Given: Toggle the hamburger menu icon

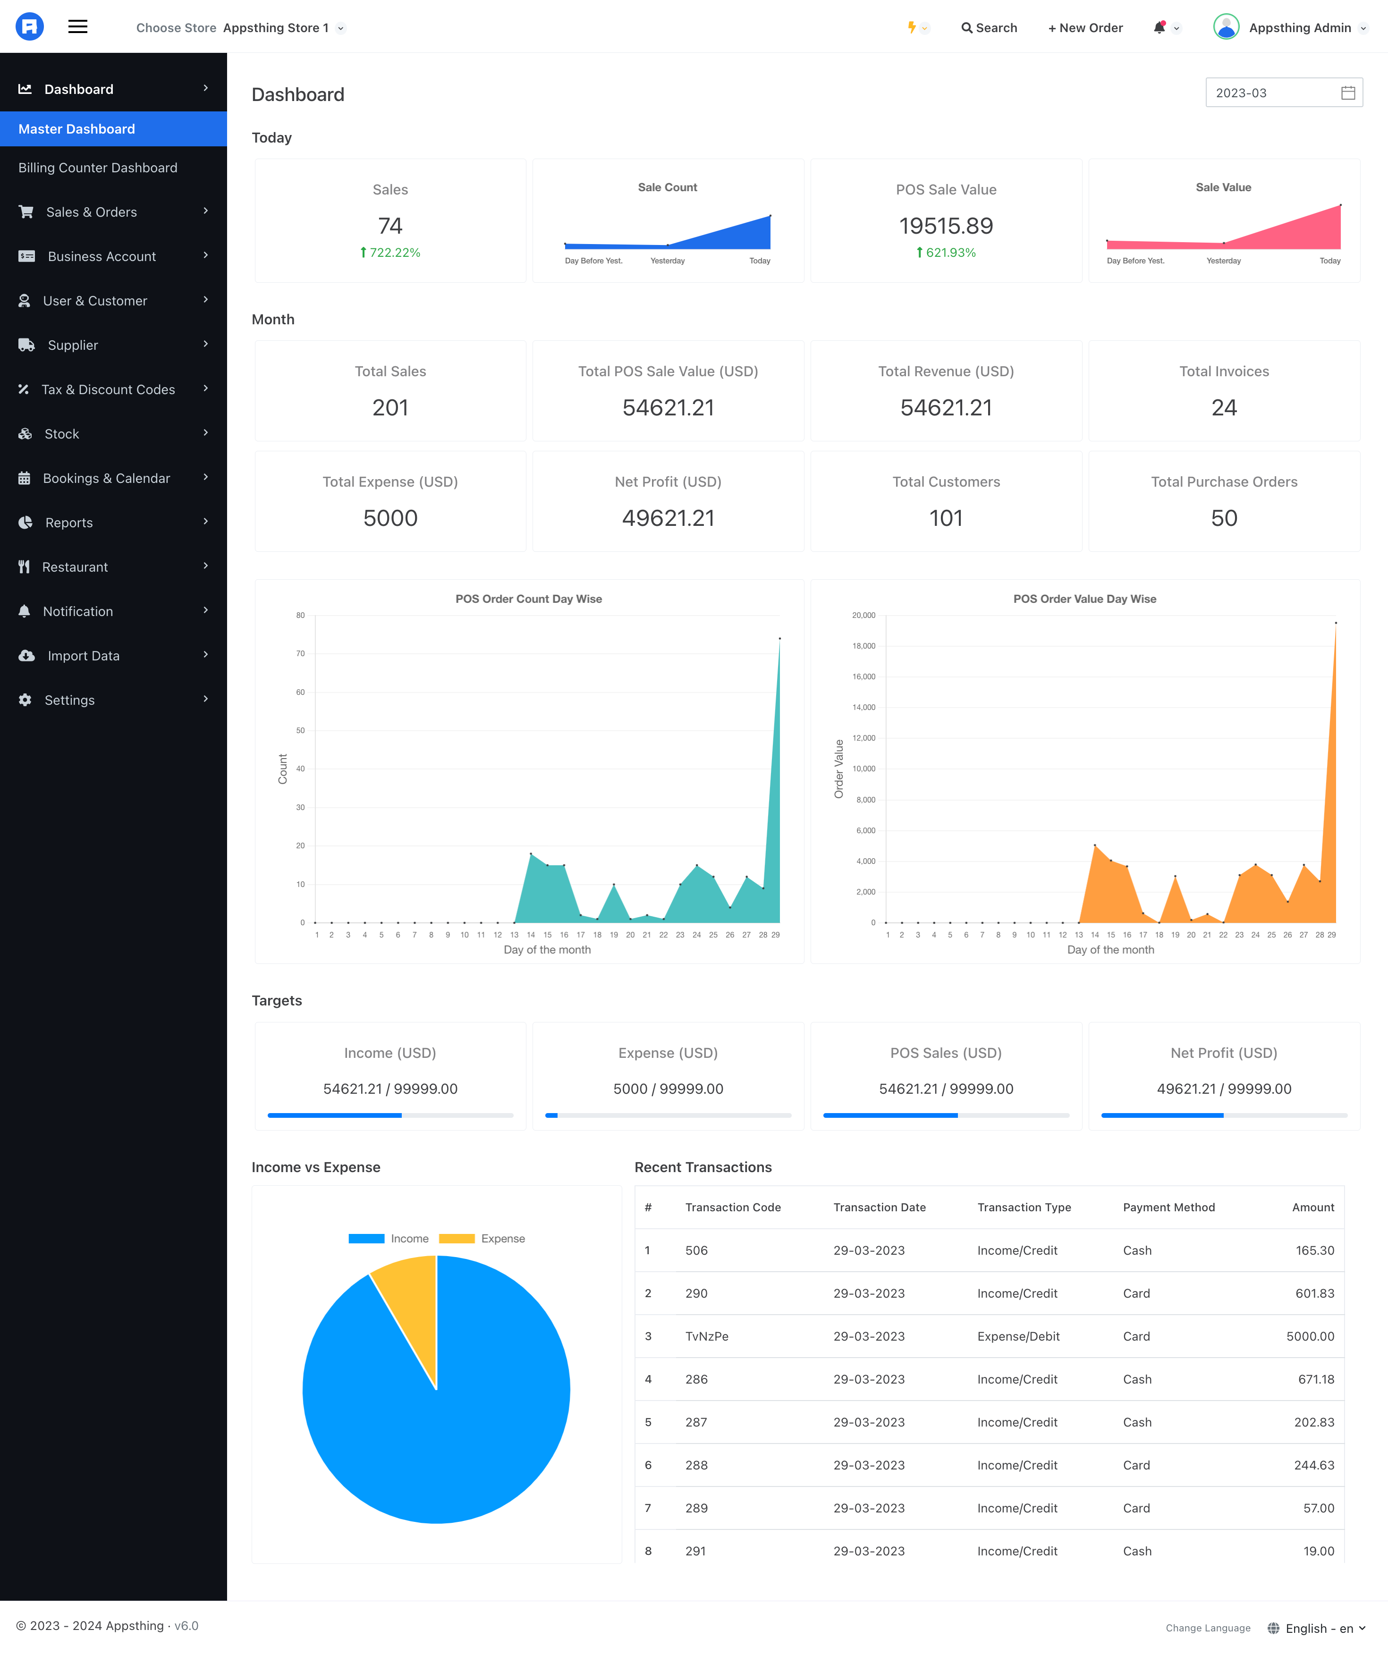Looking at the screenshot, I should pyautogui.click(x=78, y=27).
